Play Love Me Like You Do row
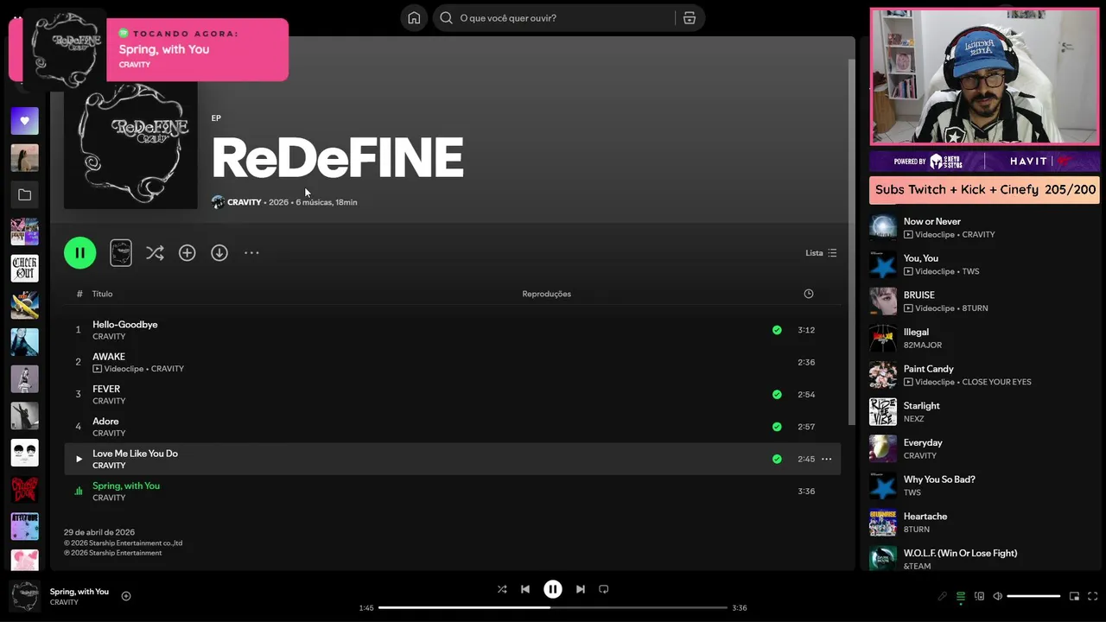Viewport: 1106px width, 622px height. (79, 460)
